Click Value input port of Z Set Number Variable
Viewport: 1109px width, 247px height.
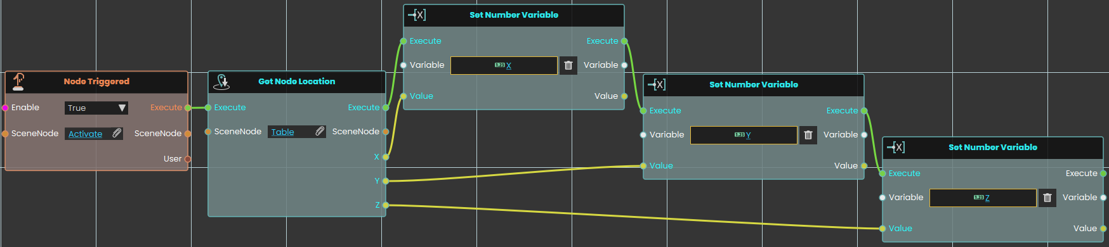[x=883, y=229]
